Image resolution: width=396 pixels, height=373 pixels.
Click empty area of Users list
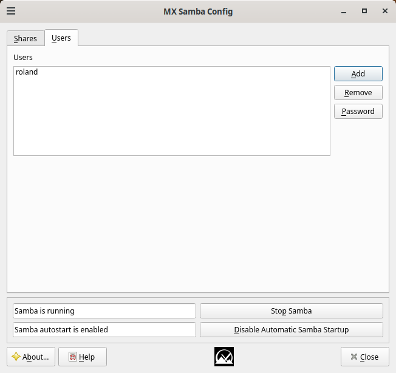171,121
